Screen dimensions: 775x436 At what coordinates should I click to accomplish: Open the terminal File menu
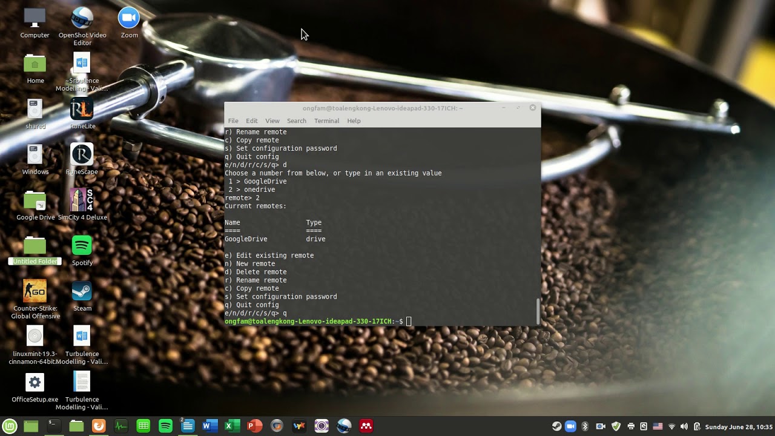coord(233,121)
